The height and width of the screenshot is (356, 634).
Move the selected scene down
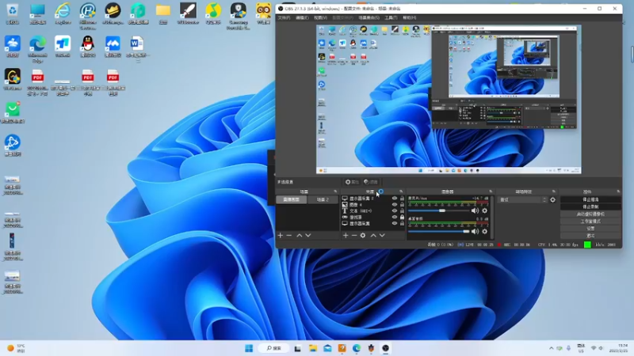click(308, 235)
